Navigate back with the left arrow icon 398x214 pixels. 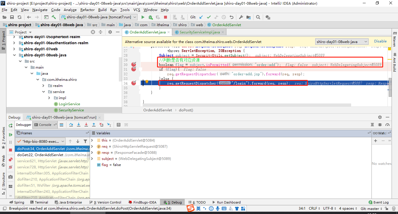pos(29,17)
